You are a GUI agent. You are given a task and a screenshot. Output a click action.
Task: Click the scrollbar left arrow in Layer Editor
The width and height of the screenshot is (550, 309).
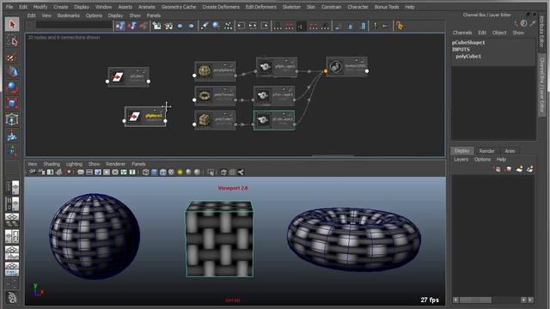[x=455, y=300]
